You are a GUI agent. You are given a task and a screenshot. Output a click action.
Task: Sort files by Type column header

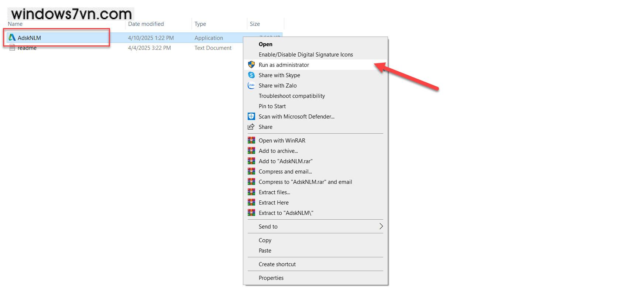[200, 24]
